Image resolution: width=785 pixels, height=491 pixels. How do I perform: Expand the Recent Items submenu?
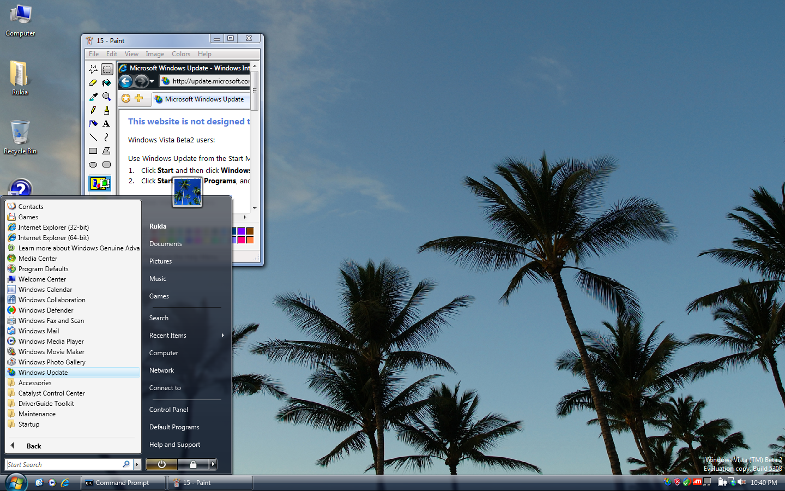click(x=223, y=336)
